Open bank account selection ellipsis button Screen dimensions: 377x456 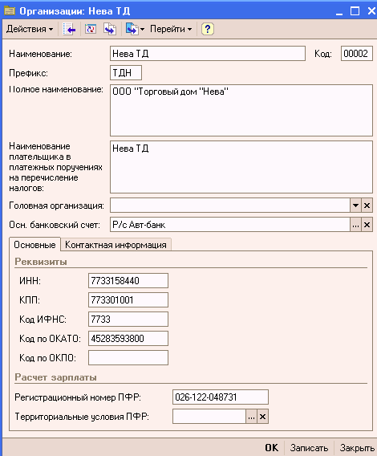[355, 225]
